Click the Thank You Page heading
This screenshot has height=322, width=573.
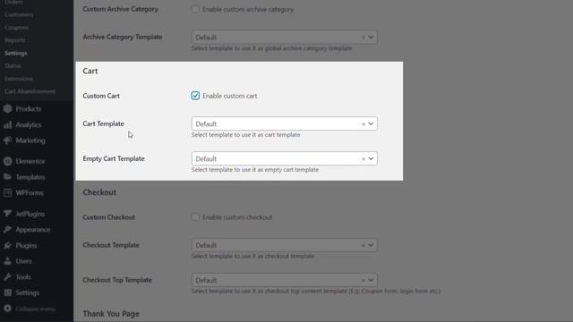click(x=111, y=314)
